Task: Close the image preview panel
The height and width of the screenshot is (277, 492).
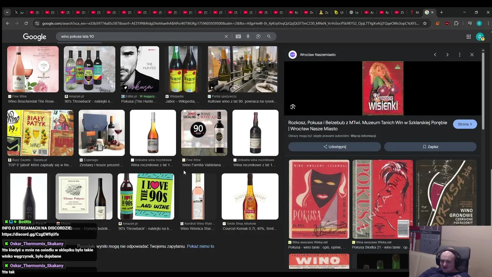Action: tap(472, 55)
